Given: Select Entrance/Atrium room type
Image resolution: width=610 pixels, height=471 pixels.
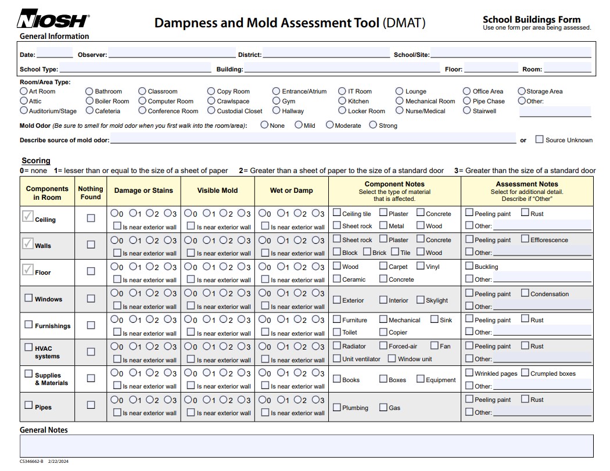Looking at the screenshot, I should click(x=276, y=91).
